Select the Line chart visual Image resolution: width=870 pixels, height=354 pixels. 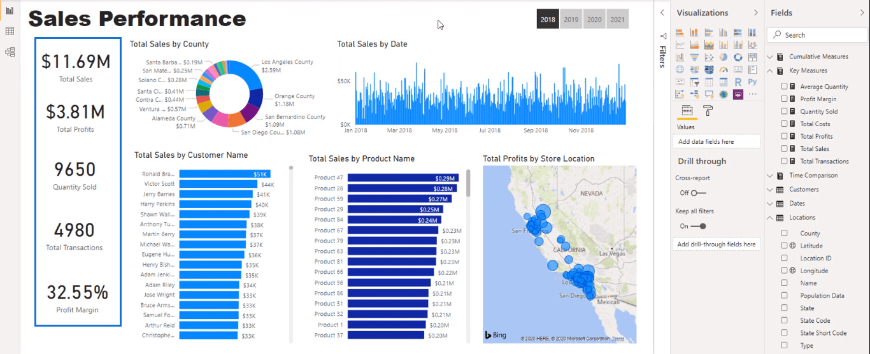tap(680, 45)
